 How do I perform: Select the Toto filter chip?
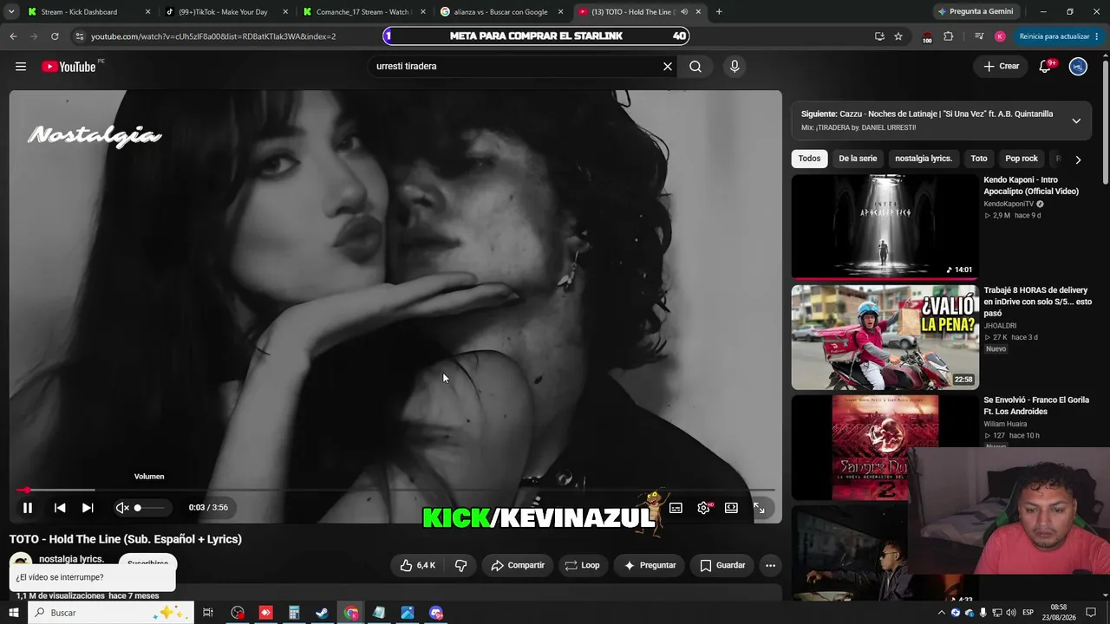979,159
